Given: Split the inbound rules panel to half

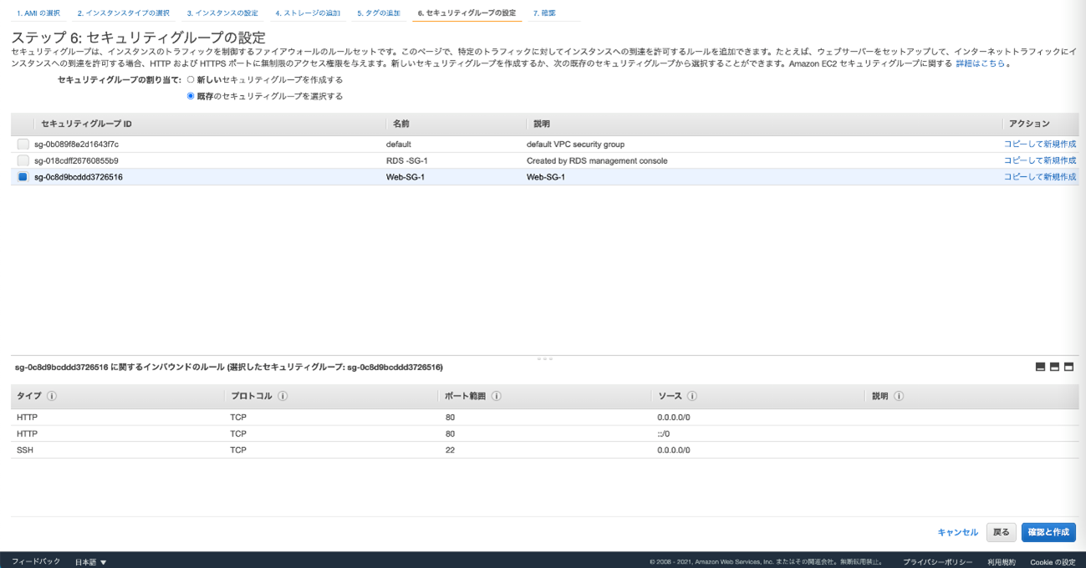Looking at the screenshot, I should (x=1054, y=367).
